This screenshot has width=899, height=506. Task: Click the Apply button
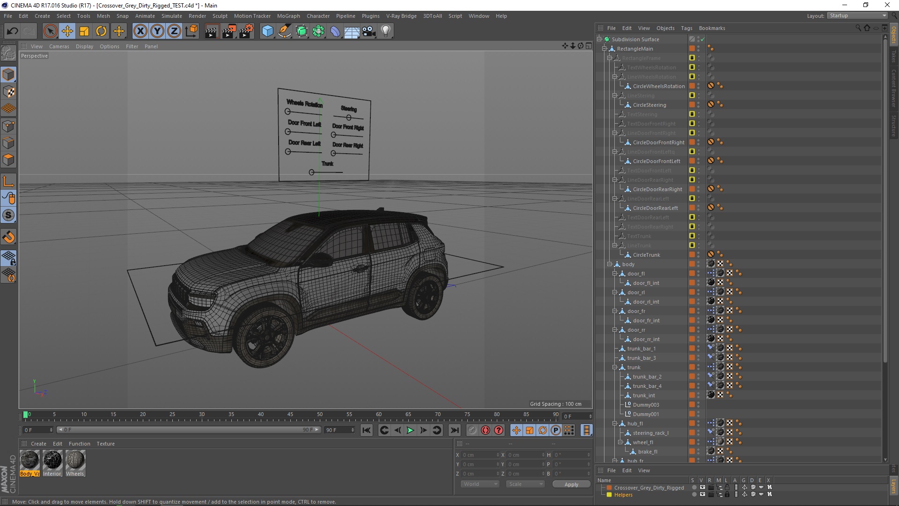(571, 484)
